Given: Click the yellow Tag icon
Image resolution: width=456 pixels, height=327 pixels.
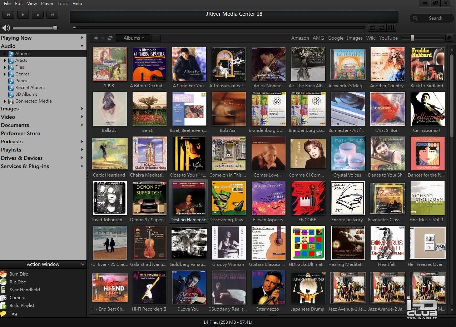Looking at the screenshot, I should [x=4, y=313].
